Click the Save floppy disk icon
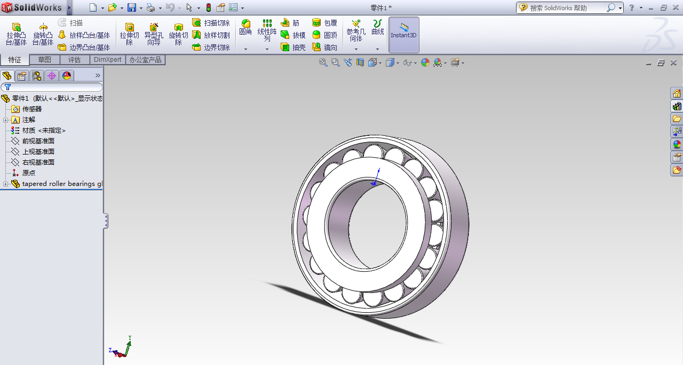 pyautogui.click(x=132, y=7)
